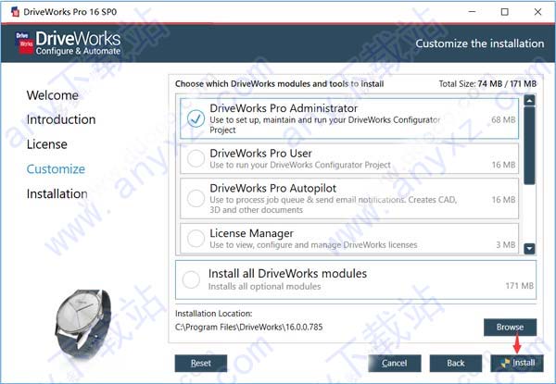Close the DriveWorks installer window
Image resolution: width=556 pixels, height=384 pixels.
[537, 12]
